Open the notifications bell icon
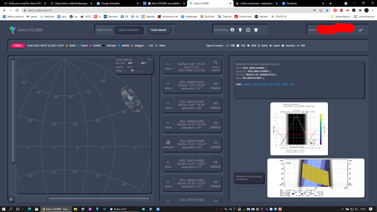The width and height of the screenshot is (377, 212). pyautogui.click(x=256, y=30)
